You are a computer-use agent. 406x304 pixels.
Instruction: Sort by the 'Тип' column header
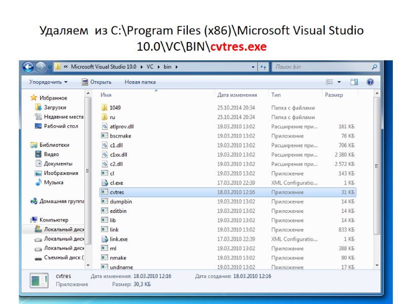click(x=276, y=95)
